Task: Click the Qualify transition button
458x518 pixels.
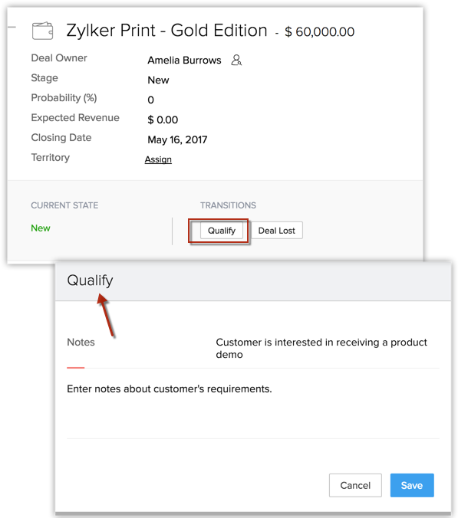Action: coord(222,230)
